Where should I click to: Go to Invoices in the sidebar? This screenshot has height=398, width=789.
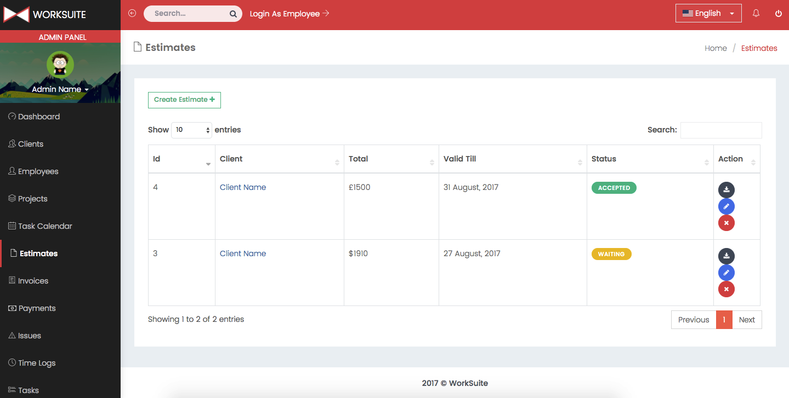33,281
